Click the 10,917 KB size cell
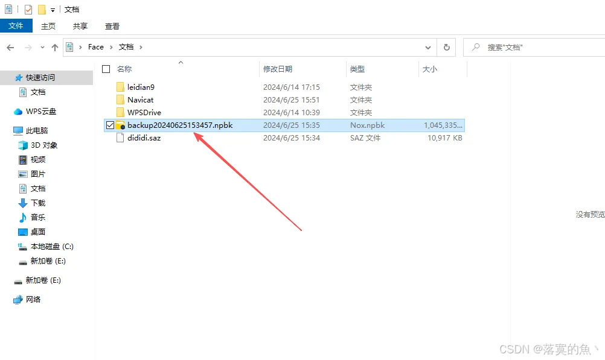This screenshot has width=605, height=360. click(444, 138)
